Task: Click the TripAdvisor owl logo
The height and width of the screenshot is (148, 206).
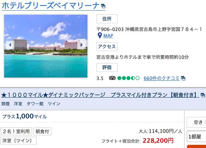Action: coord(112,78)
